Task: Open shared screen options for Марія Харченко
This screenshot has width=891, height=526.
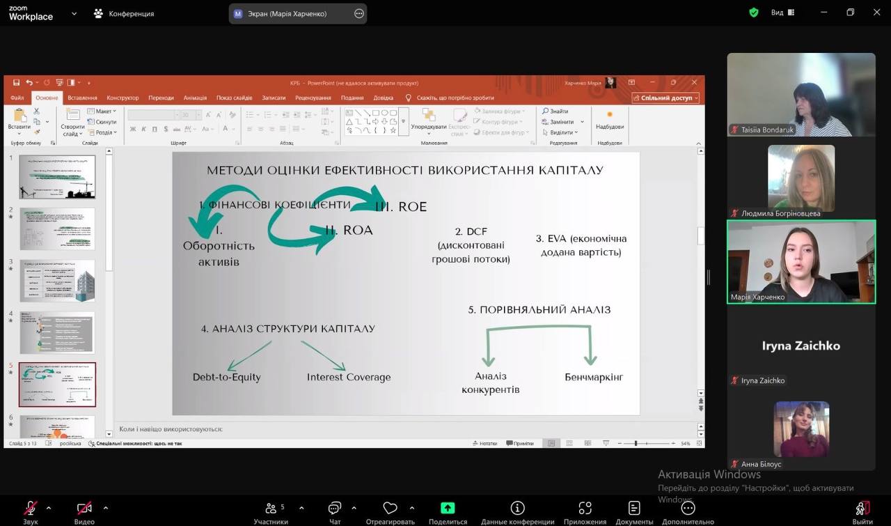Action: point(359,13)
